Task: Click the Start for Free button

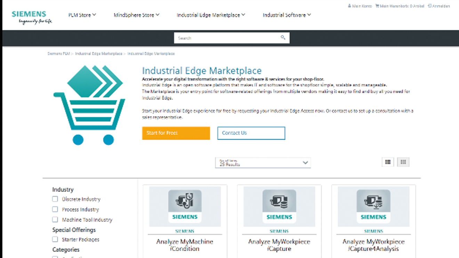Action: [x=176, y=133]
